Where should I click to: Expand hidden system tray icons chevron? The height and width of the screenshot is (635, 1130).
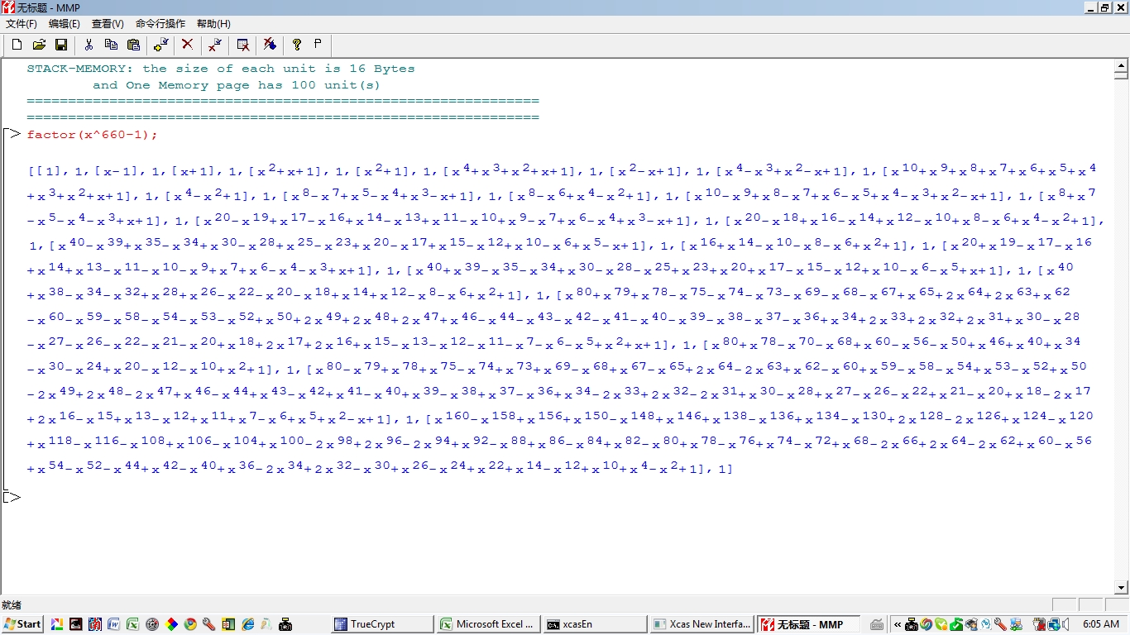tap(897, 624)
